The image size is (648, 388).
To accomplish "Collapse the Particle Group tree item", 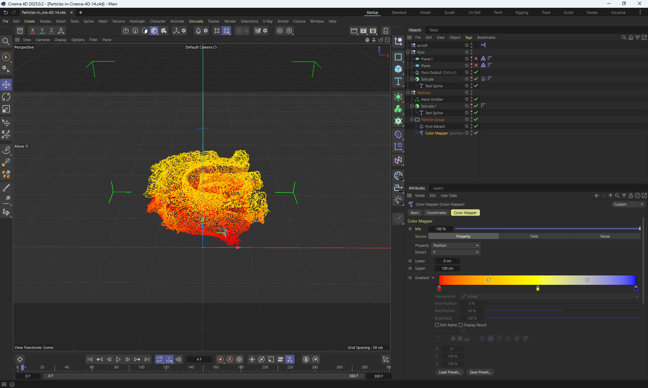I will pos(412,120).
